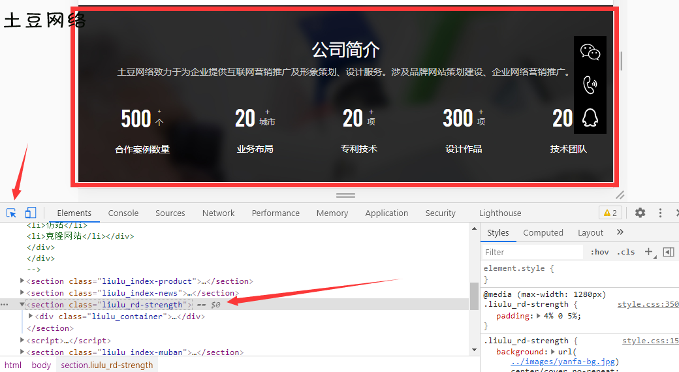The width and height of the screenshot is (679, 372).
Task: Activate the inspect element picker tool
Action: pos(11,213)
